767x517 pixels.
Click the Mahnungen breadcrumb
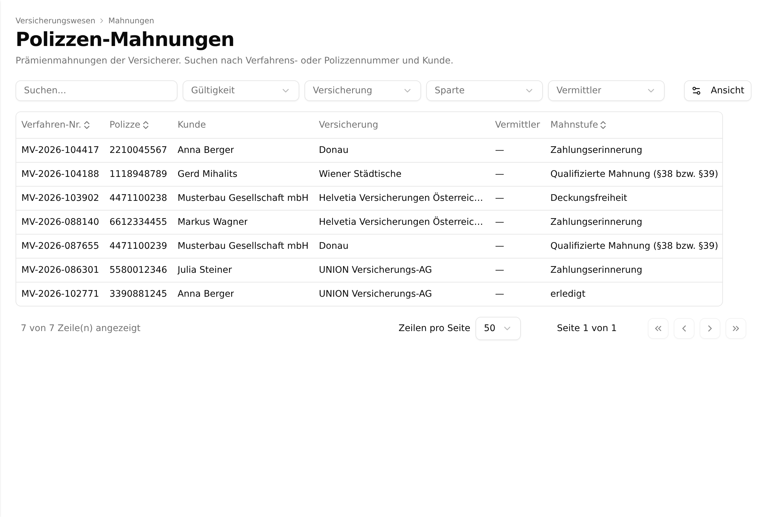pyautogui.click(x=131, y=21)
